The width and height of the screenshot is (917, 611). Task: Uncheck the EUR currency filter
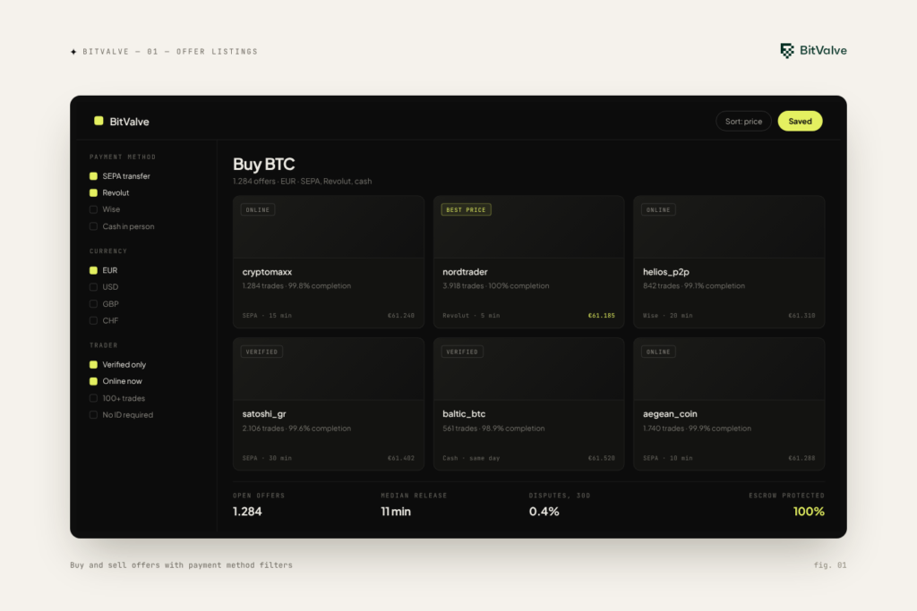point(93,270)
